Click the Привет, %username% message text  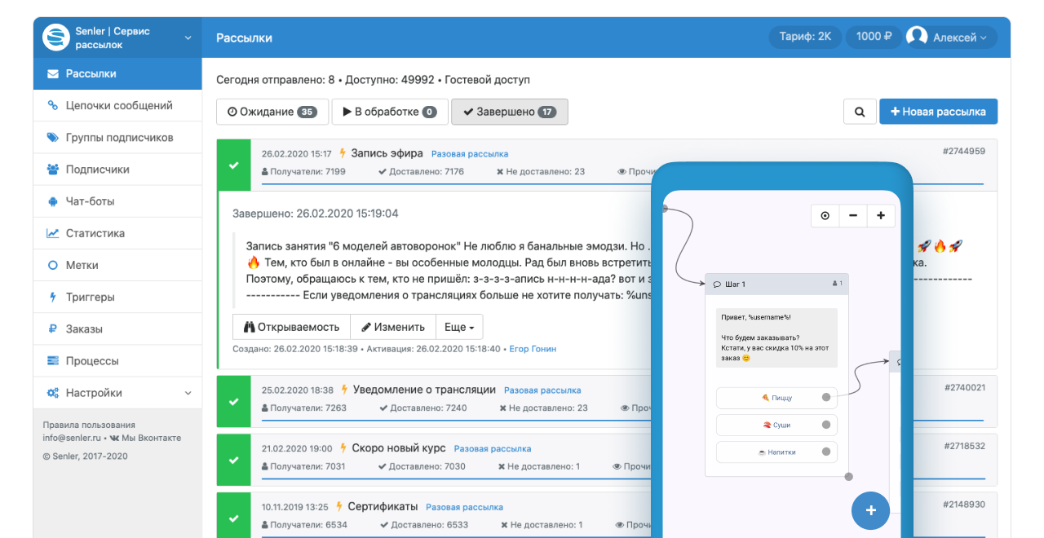(776, 337)
